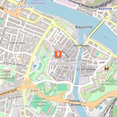
Task: Click the Pont du Labourd label
Action: (x=75, y=103)
